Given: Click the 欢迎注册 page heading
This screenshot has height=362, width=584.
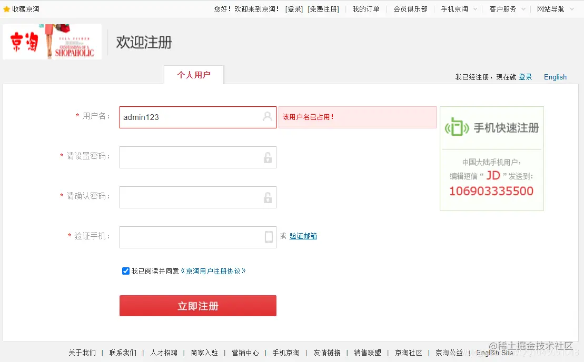Looking at the screenshot, I should tap(144, 42).
